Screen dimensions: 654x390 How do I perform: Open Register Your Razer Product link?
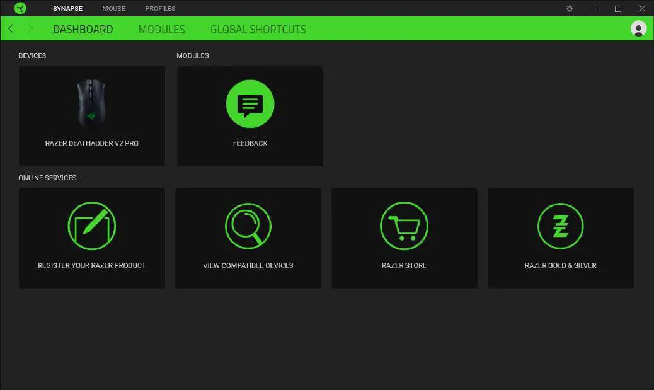coord(92,265)
